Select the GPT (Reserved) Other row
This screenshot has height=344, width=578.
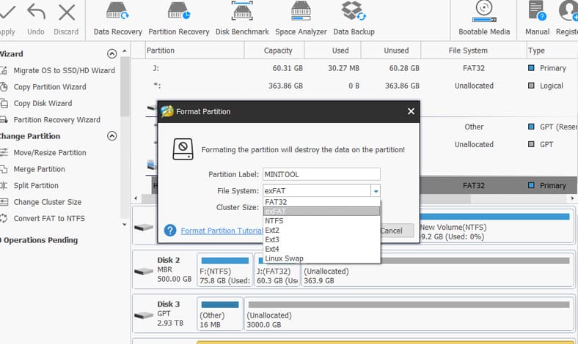pos(498,127)
